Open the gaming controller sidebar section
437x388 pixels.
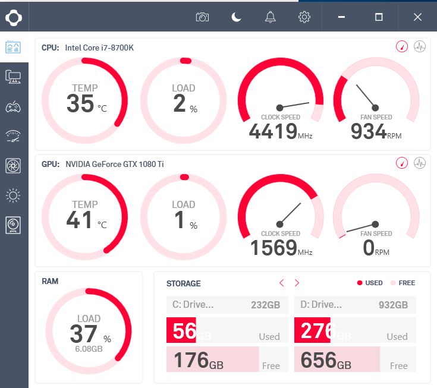point(13,107)
